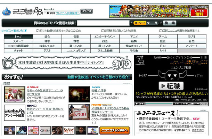Click the rewind-to-start button in the player
Screen dimensions: 212x139
[x=141, y=104]
